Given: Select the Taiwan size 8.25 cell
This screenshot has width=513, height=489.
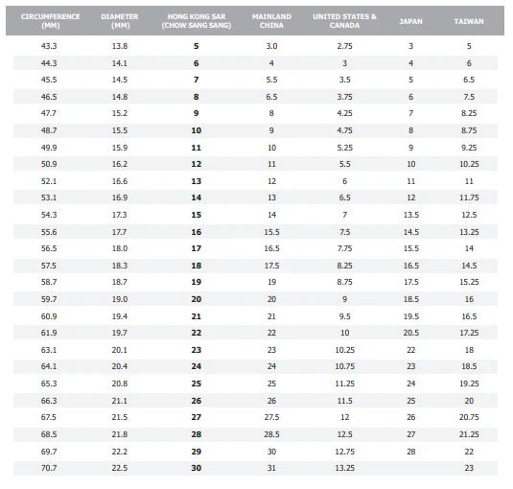Looking at the screenshot, I should [x=469, y=113].
